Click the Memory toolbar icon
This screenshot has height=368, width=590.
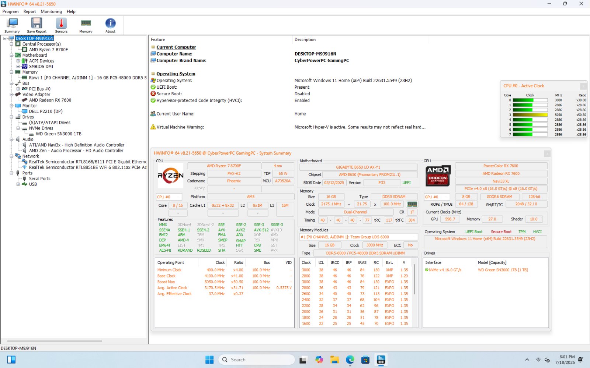[x=85, y=25]
